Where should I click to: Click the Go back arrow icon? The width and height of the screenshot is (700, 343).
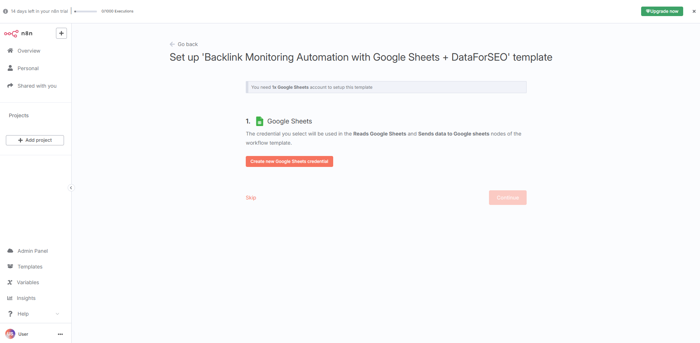pyautogui.click(x=172, y=44)
